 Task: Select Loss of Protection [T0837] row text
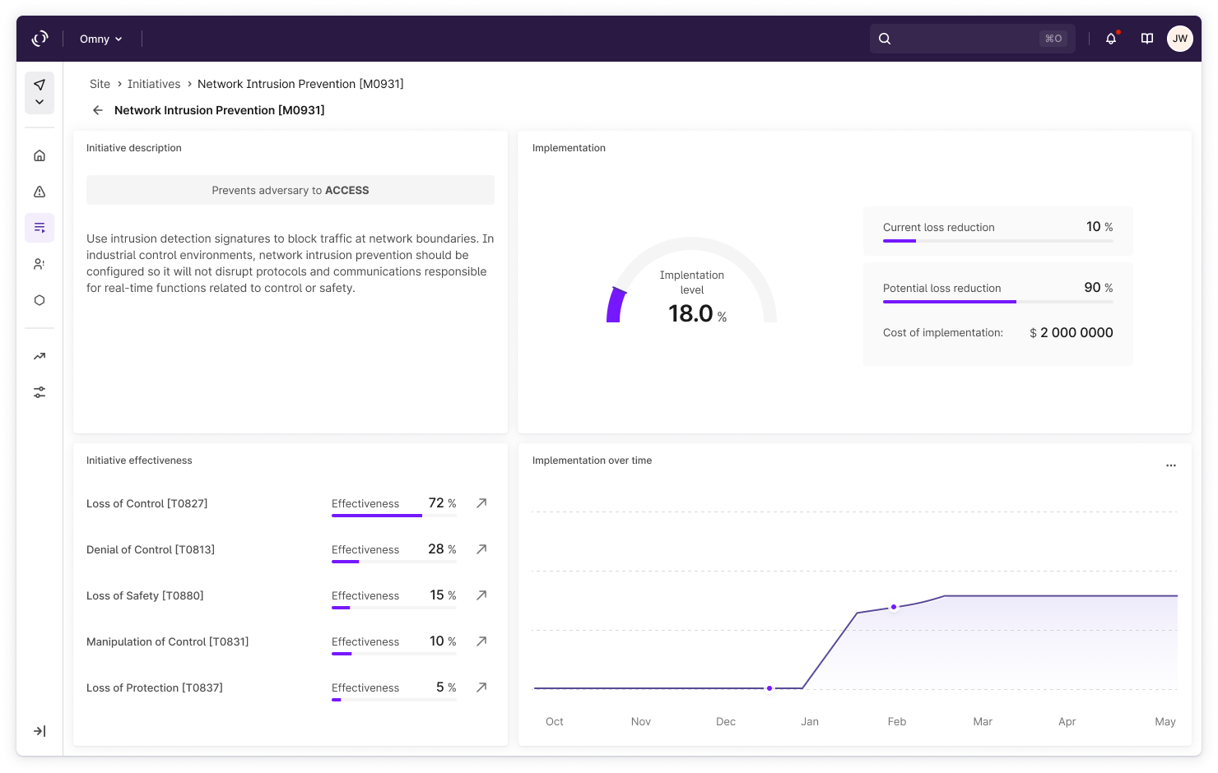click(155, 687)
